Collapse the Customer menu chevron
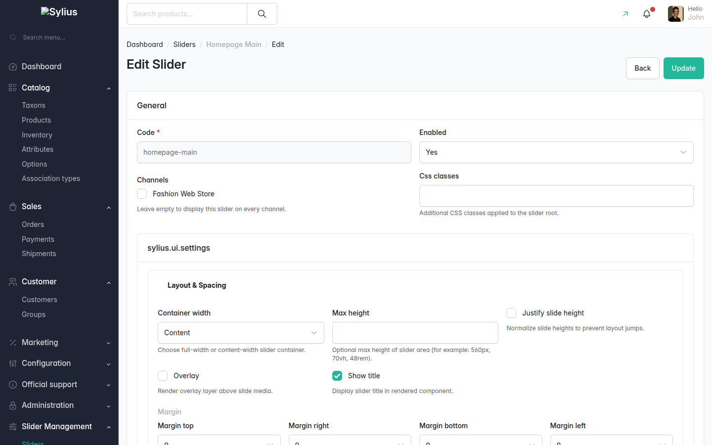The width and height of the screenshot is (712, 445). (109, 283)
